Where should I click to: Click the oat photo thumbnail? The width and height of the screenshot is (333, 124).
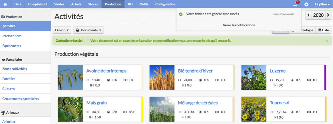pos(70,77)
